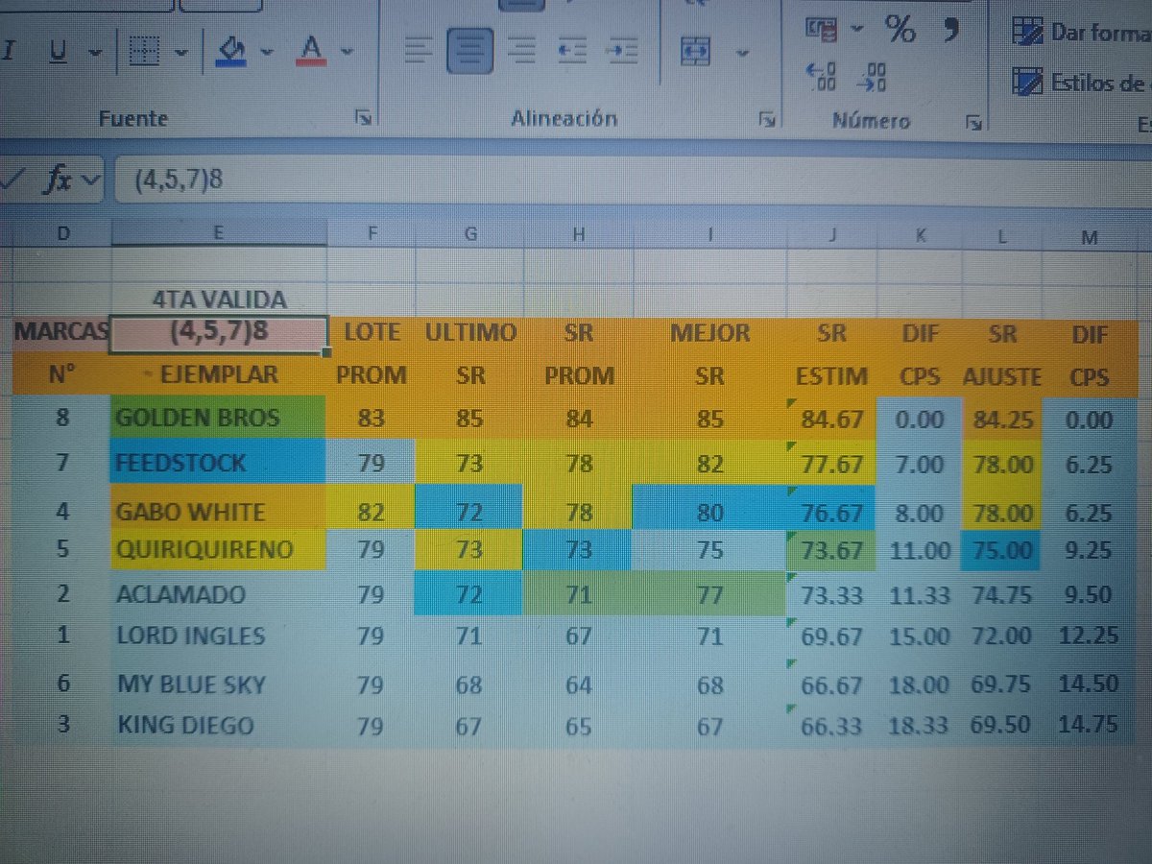Select the EJEMPLAR header cell
The width and height of the screenshot is (1152, 864).
tap(219, 372)
